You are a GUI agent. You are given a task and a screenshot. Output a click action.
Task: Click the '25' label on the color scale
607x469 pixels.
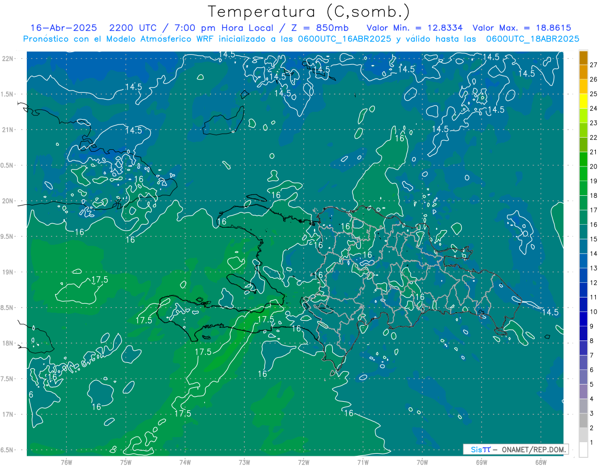click(x=593, y=94)
